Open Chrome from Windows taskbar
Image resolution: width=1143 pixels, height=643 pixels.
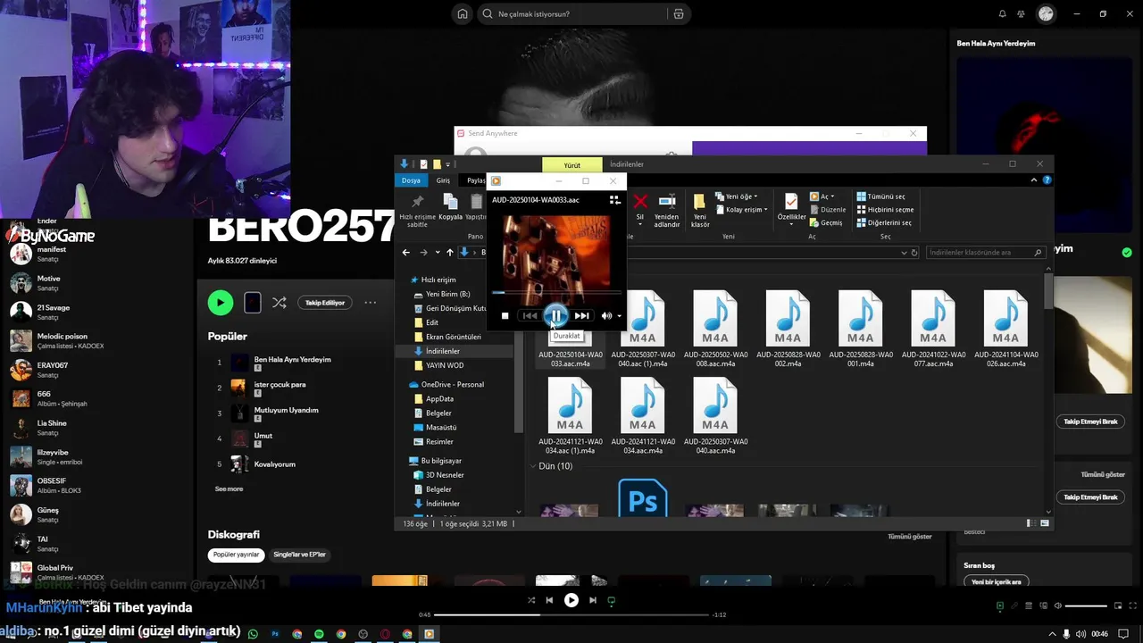pyautogui.click(x=341, y=634)
